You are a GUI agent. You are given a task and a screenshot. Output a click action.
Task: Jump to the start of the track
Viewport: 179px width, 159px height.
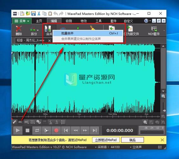point(66,130)
